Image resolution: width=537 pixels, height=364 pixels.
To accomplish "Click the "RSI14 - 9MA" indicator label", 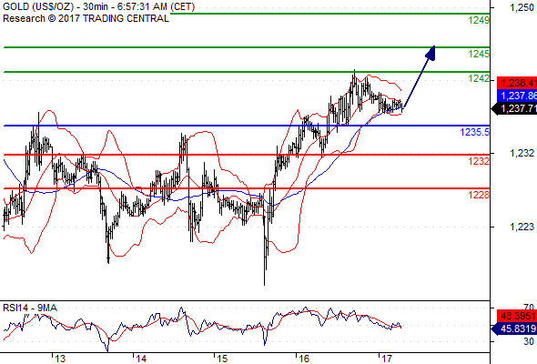I will click(x=30, y=308).
